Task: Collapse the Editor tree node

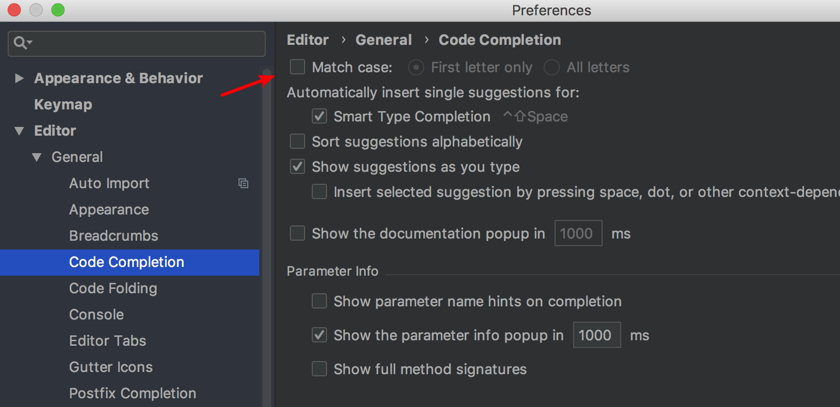Action: point(19,131)
